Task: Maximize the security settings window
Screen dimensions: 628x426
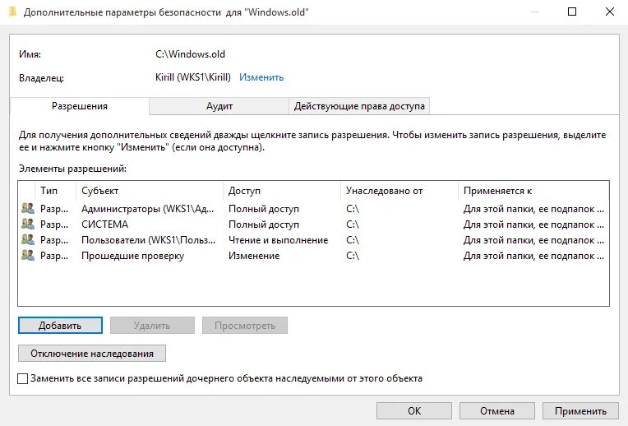Action: tap(572, 12)
